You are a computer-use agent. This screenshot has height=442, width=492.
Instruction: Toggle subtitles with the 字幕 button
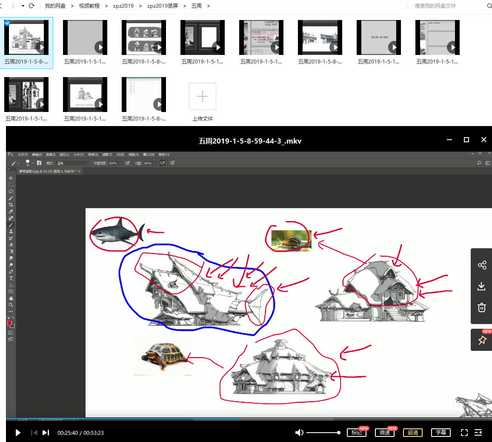(x=441, y=433)
